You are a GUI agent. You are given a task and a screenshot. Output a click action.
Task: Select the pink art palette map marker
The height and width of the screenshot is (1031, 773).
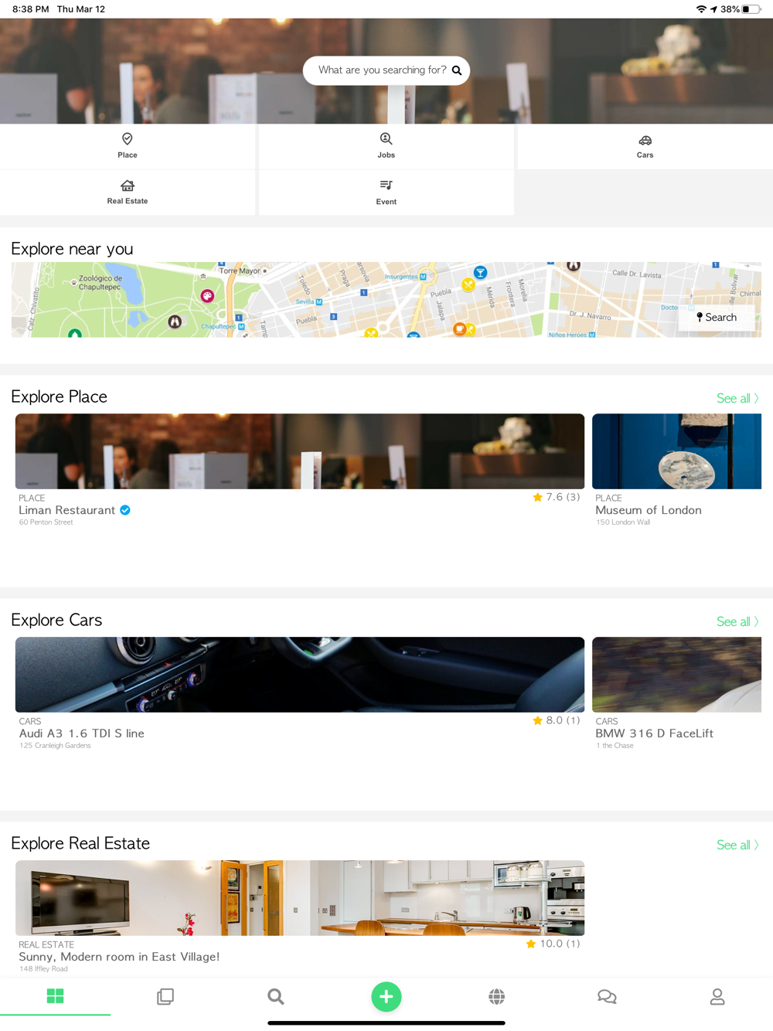click(207, 296)
